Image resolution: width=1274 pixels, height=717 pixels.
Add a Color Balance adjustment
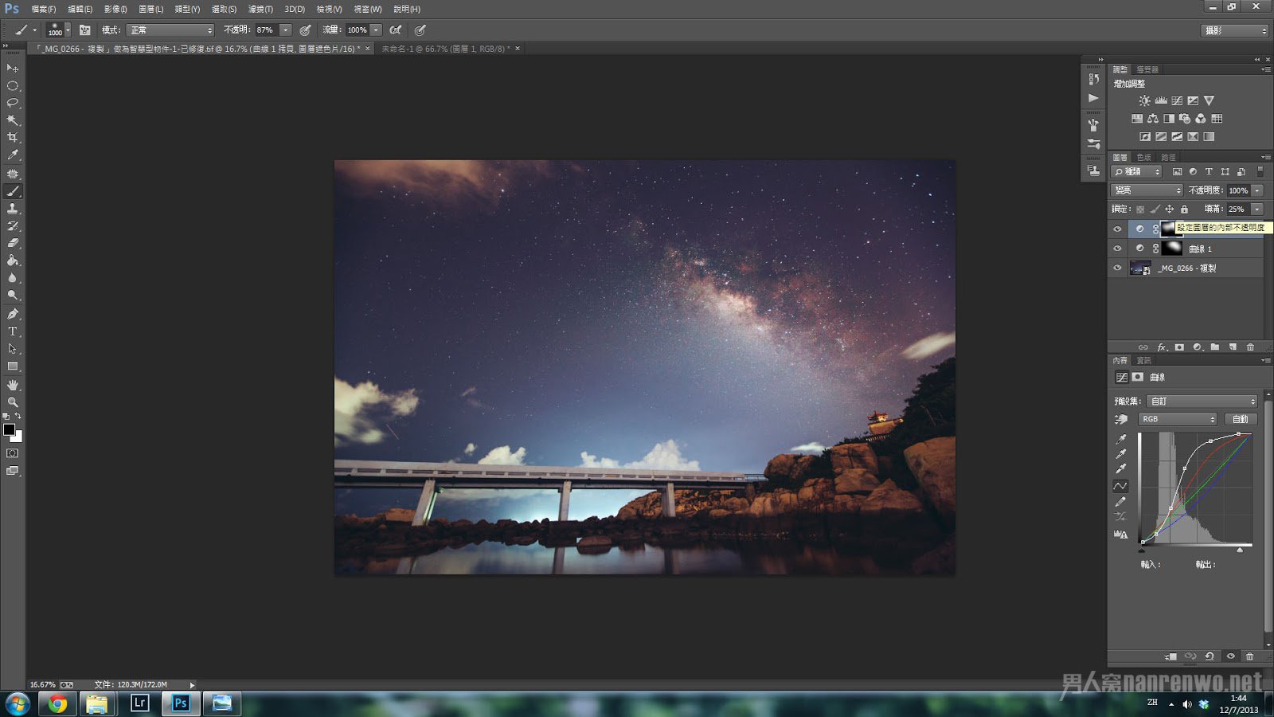pyautogui.click(x=1153, y=119)
